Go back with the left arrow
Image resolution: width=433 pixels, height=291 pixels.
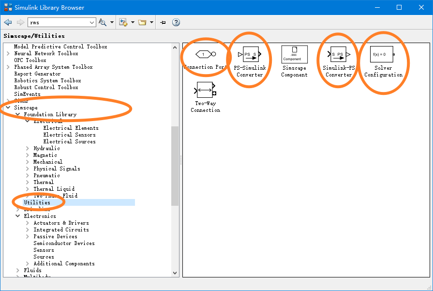click(8, 22)
